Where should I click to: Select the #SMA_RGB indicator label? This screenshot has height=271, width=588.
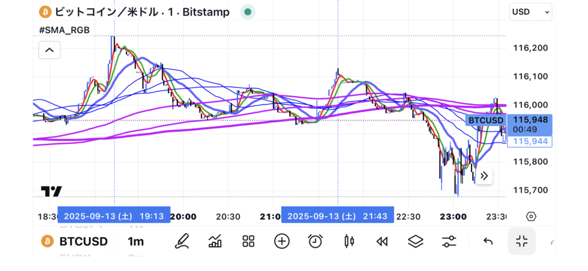[64, 30]
